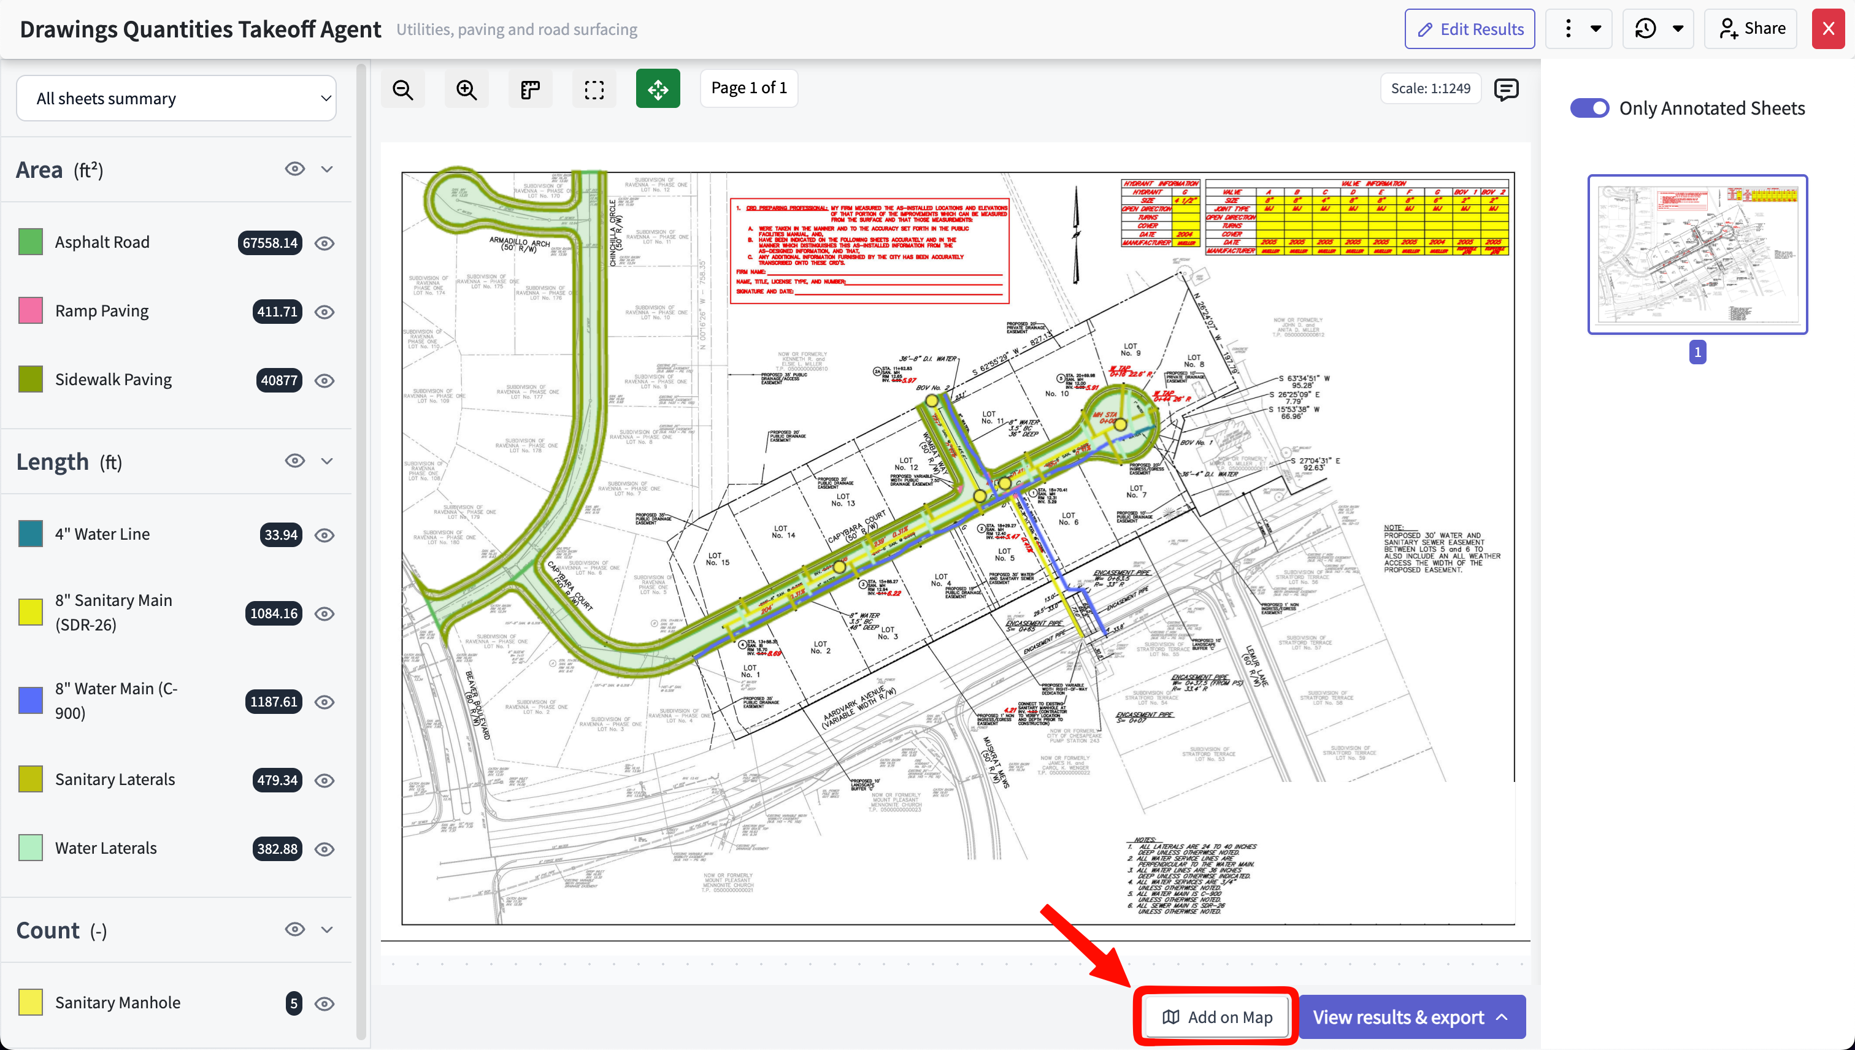Toggle visibility of 8" Sanitary Main
This screenshot has width=1855, height=1050.
pos(325,614)
